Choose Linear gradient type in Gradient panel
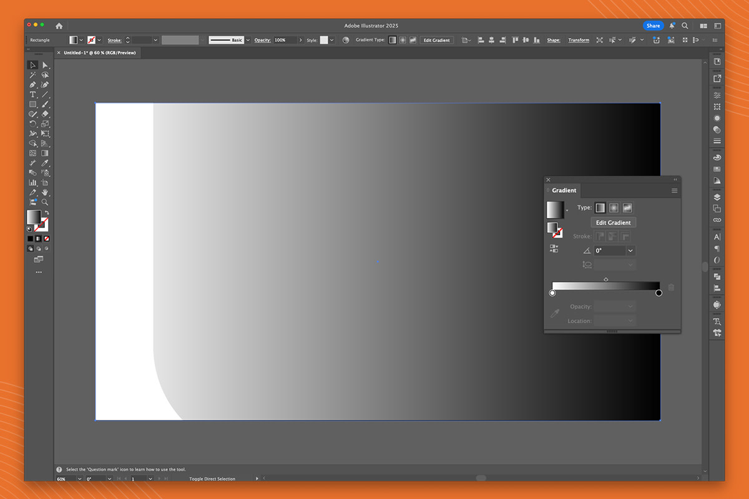 [x=600, y=208]
